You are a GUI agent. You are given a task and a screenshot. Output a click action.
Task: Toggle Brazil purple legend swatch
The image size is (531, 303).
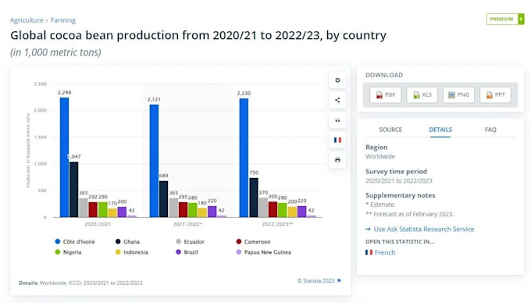coord(179,252)
